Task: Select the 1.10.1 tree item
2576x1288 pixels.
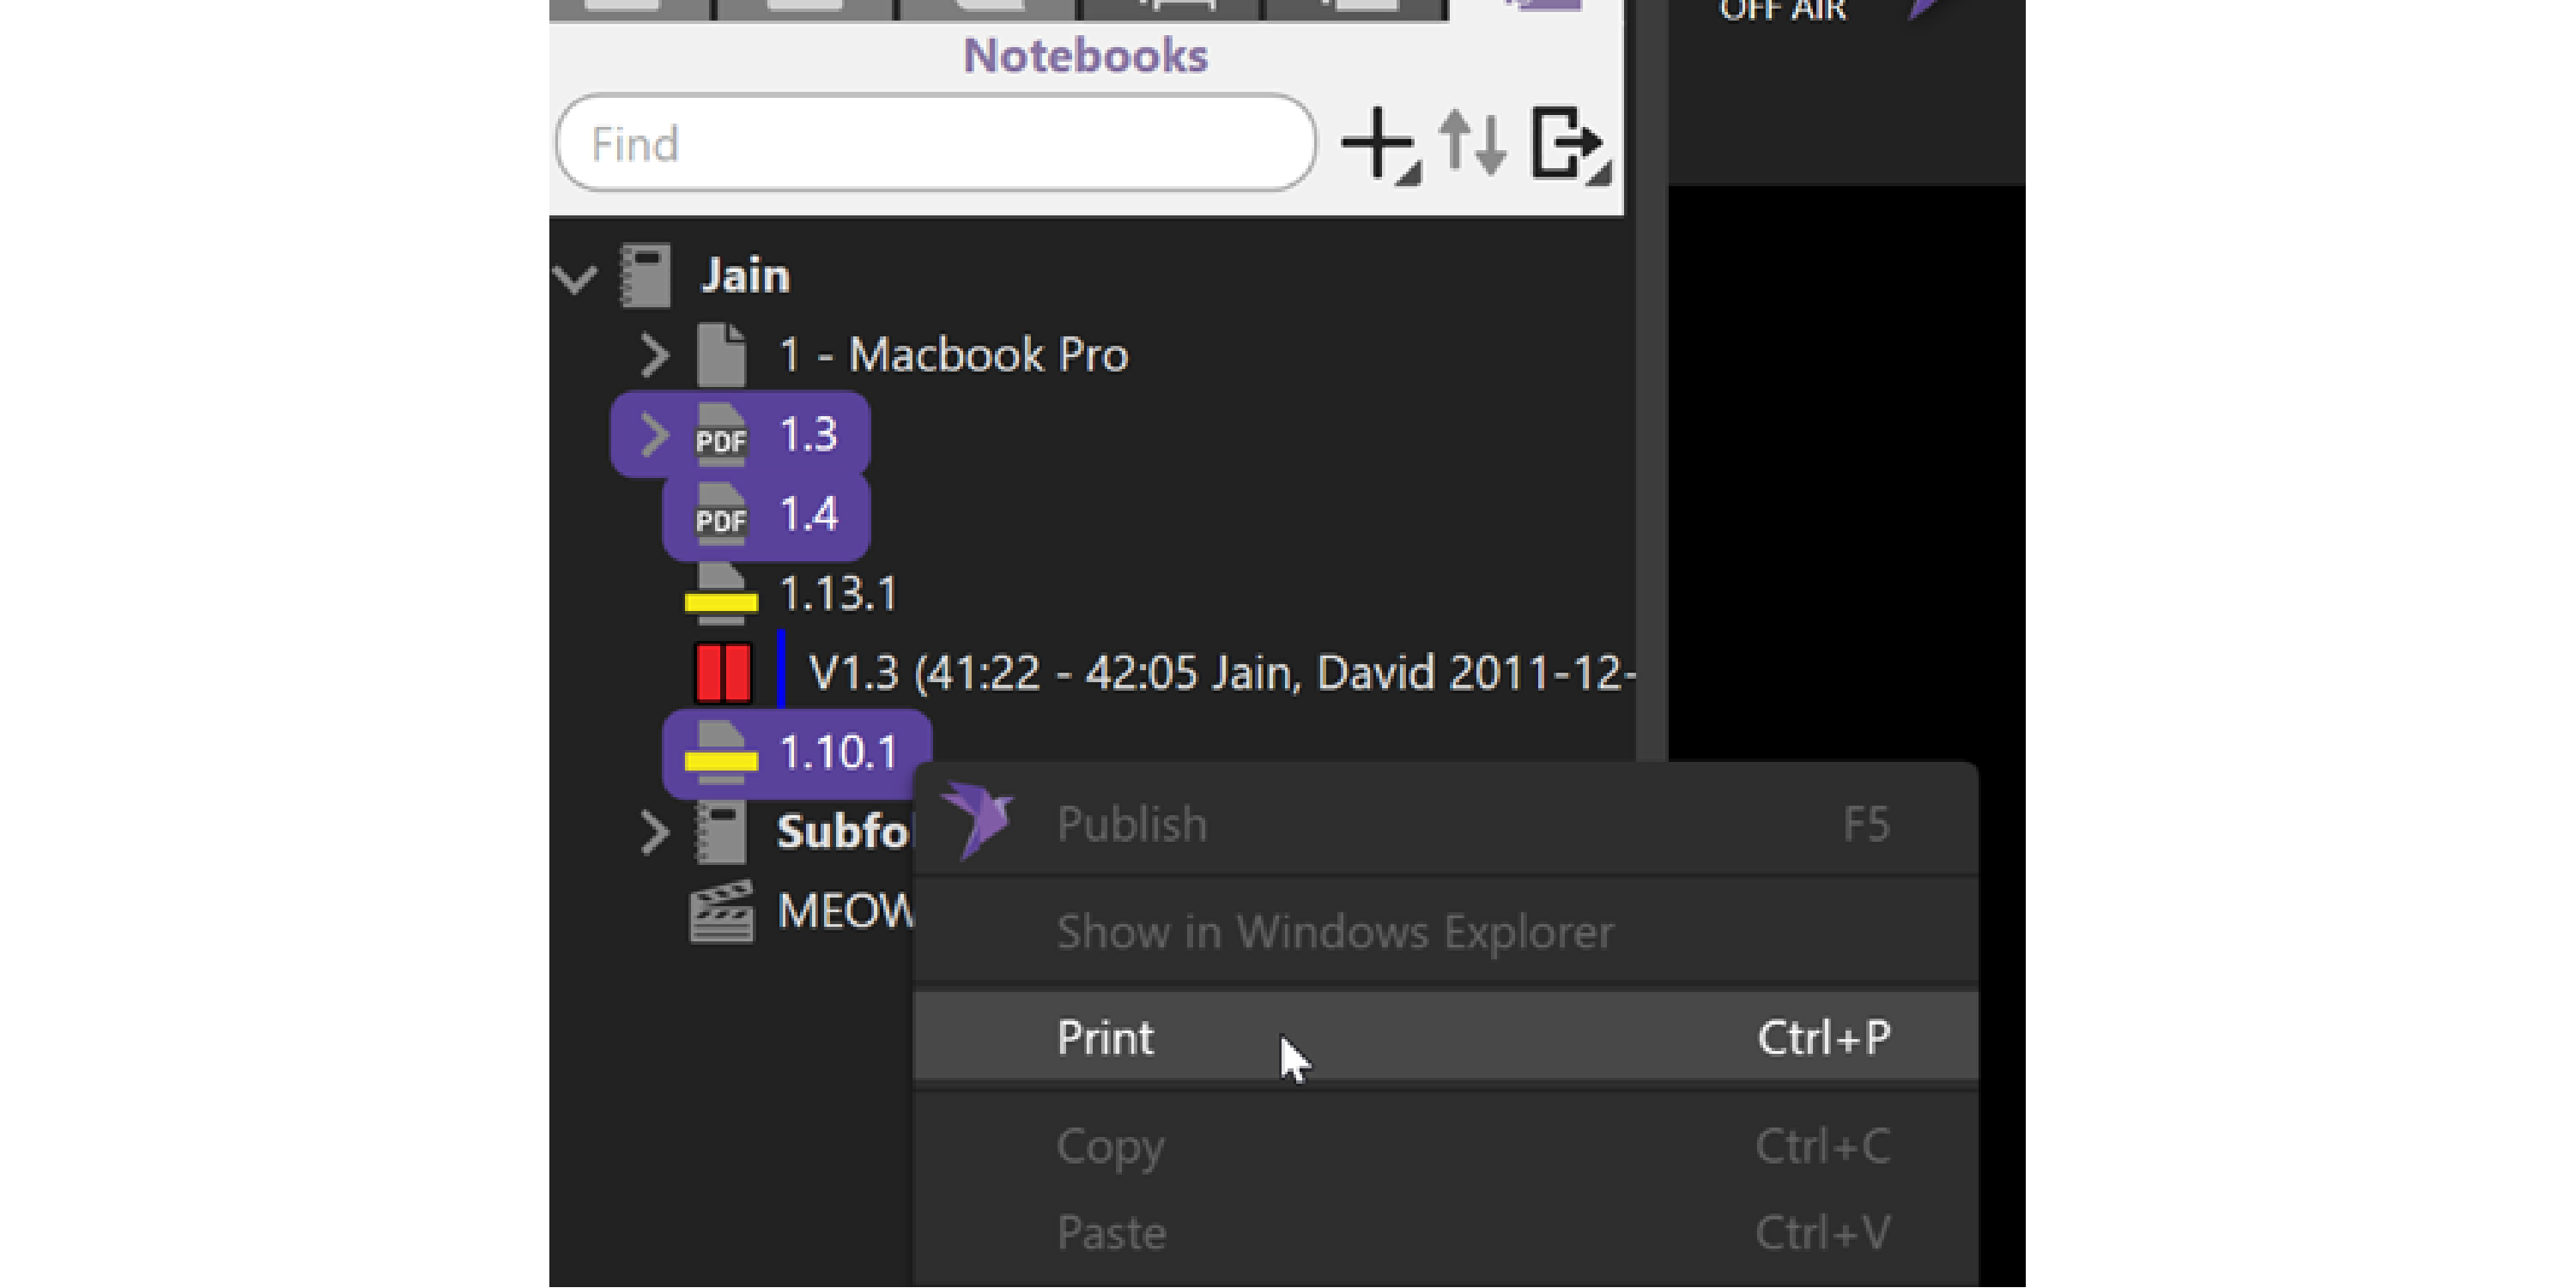Action: 838,753
